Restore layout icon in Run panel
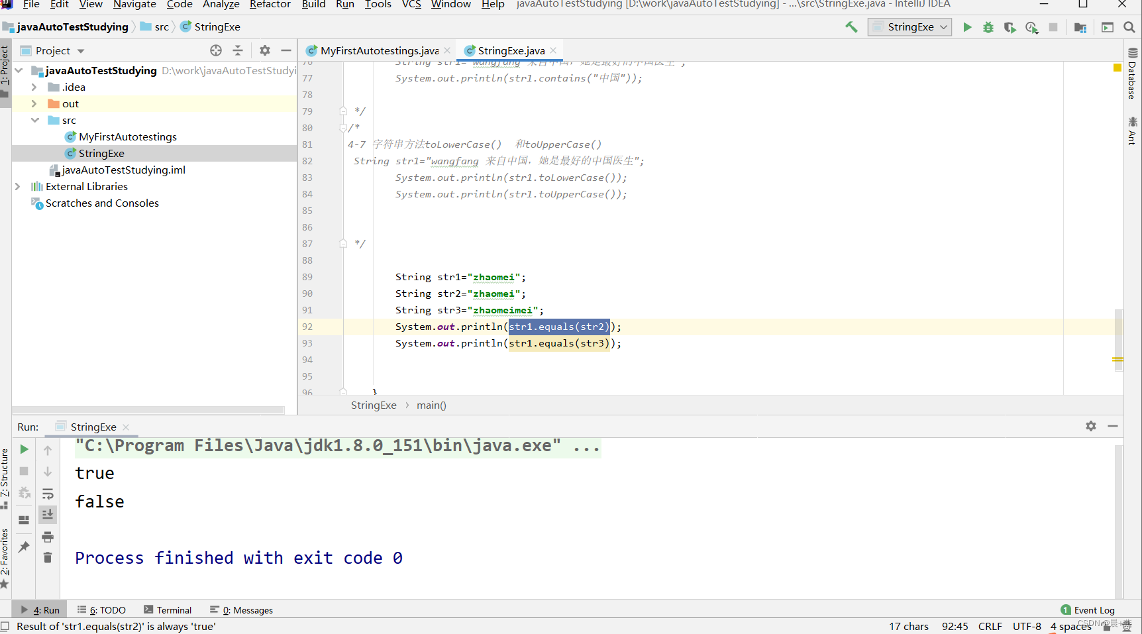 24,520
